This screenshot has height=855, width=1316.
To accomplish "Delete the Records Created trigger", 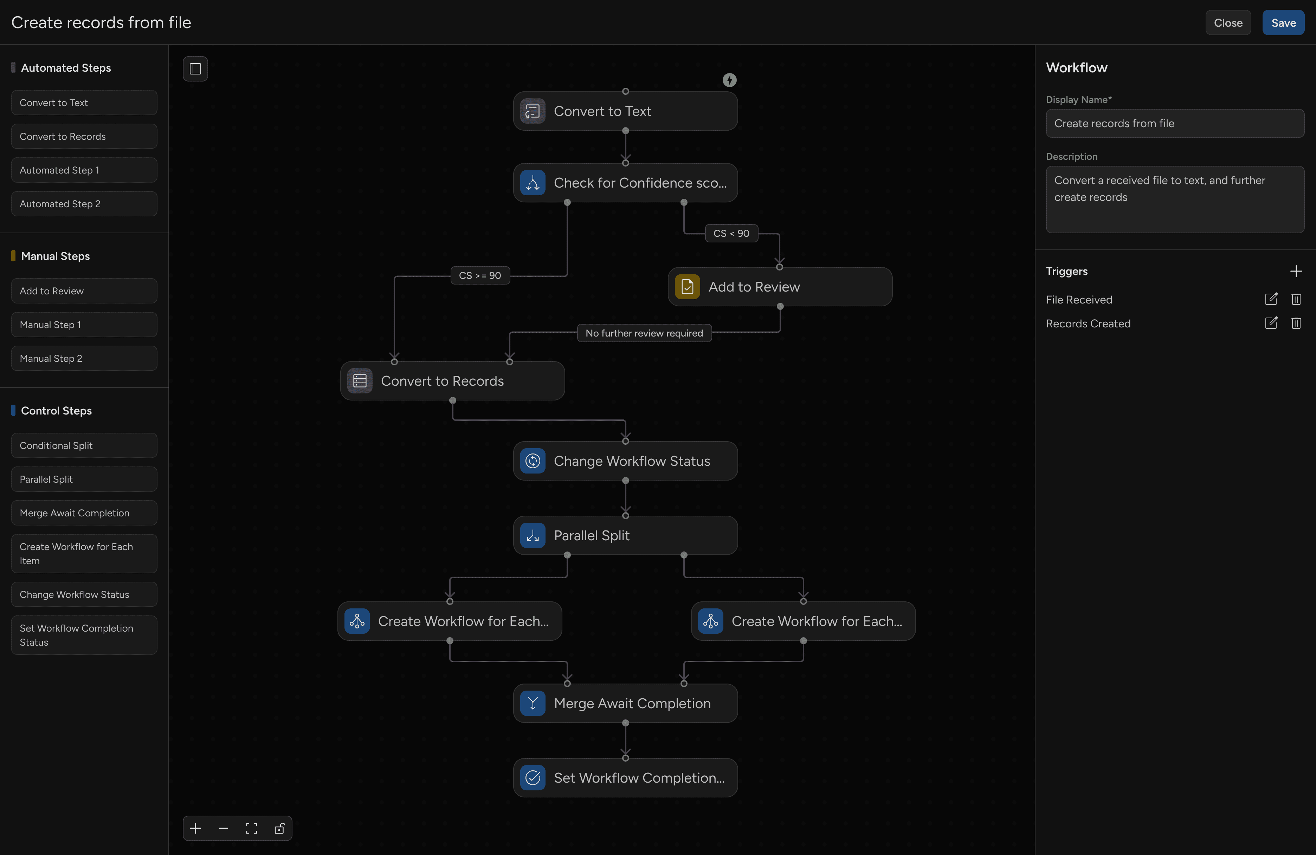I will (1296, 323).
